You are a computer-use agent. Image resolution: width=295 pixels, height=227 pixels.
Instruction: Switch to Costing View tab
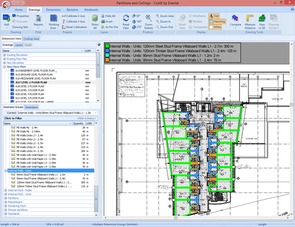coord(31,38)
